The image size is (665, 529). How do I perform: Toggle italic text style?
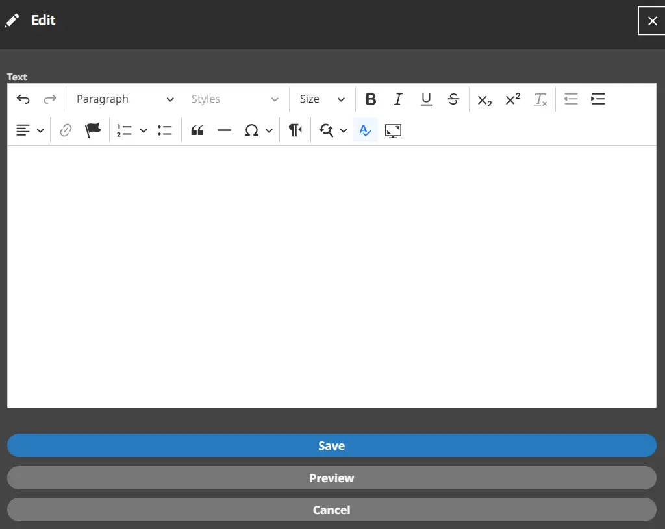tap(398, 99)
